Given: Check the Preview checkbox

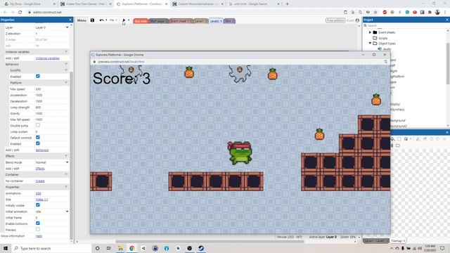Looking at the screenshot, I should [37, 230].
